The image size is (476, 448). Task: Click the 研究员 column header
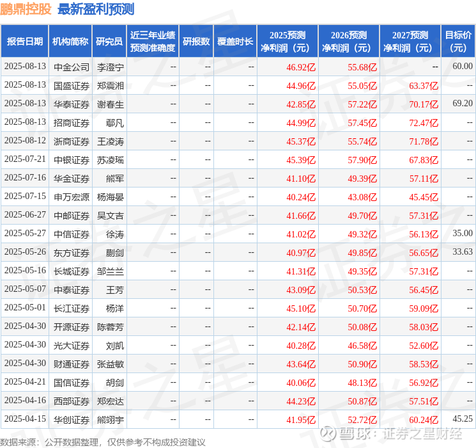click(x=109, y=42)
